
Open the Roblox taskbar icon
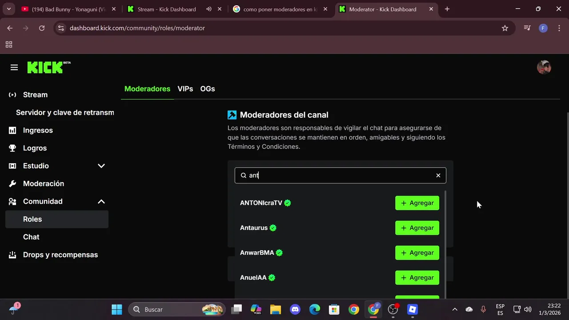tap(413, 309)
